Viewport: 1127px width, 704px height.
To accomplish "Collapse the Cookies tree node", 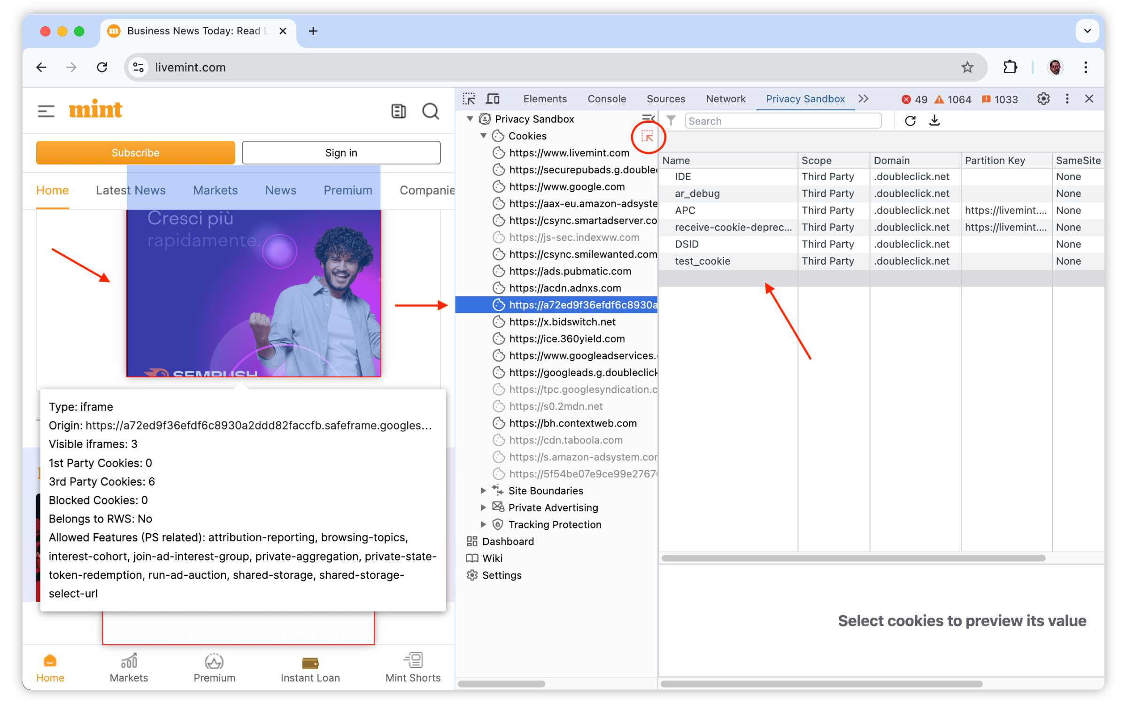I will click(x=483, y=136).
